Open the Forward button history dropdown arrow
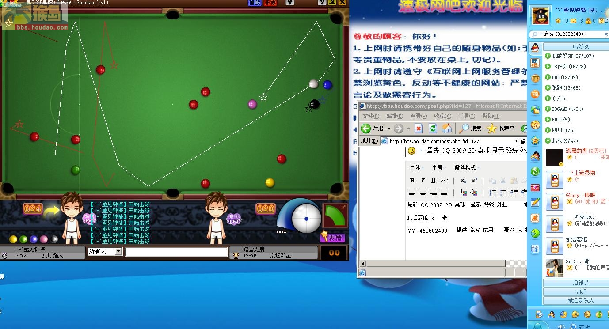Image resolution: width=609 pixels, height=329 pixels. 408,129
